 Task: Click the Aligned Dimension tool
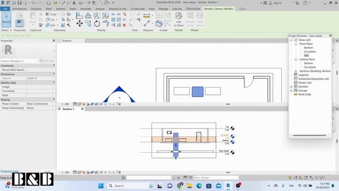(x=146, y=15)
